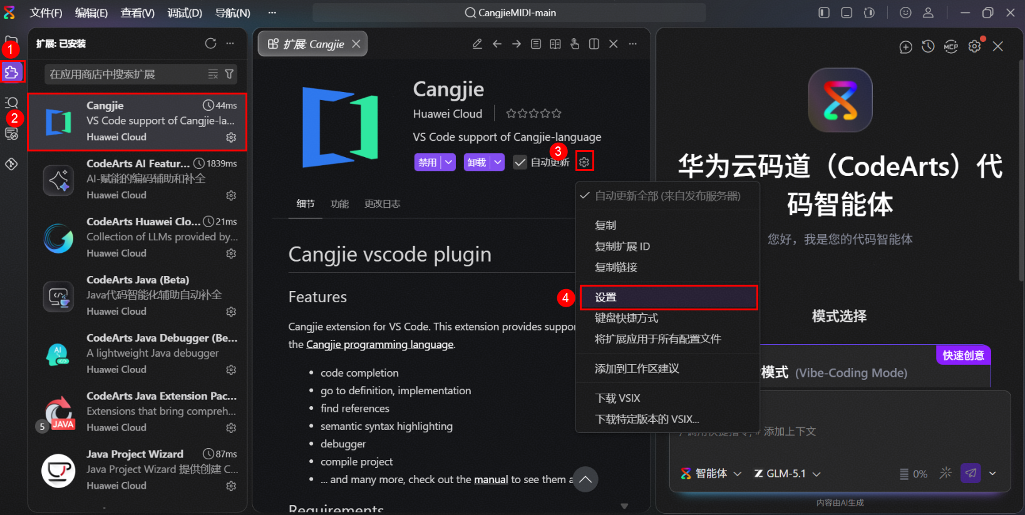
Task: Toggle the left sidebar layout icon in the title bar
Action: [824, 13]
